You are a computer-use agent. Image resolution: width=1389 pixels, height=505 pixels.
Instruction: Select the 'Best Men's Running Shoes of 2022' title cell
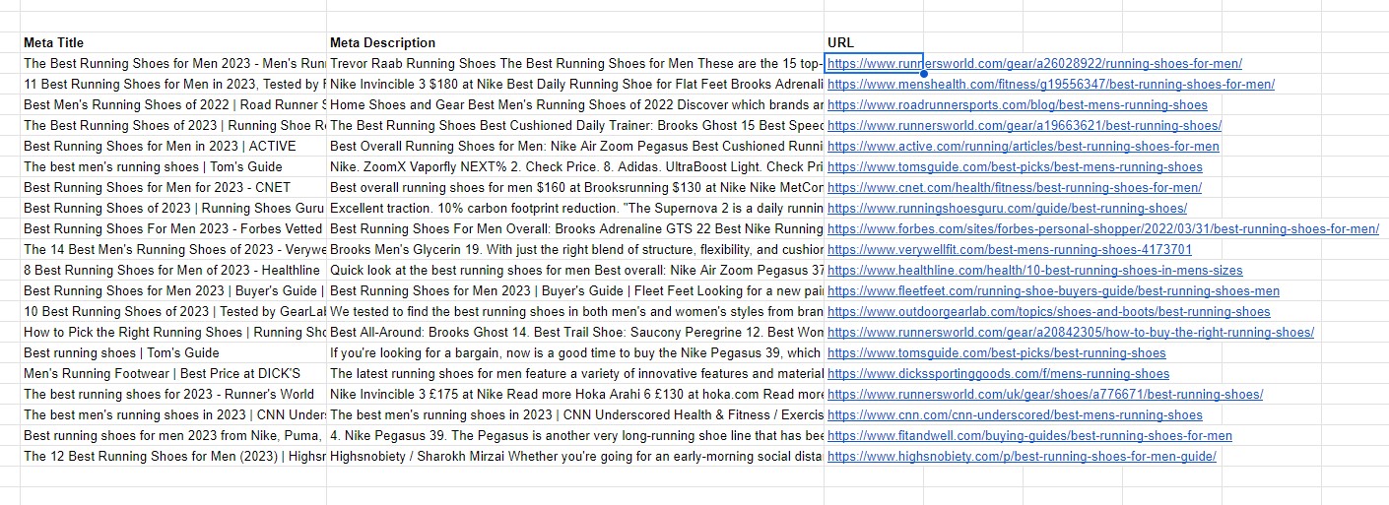point(174,105)
